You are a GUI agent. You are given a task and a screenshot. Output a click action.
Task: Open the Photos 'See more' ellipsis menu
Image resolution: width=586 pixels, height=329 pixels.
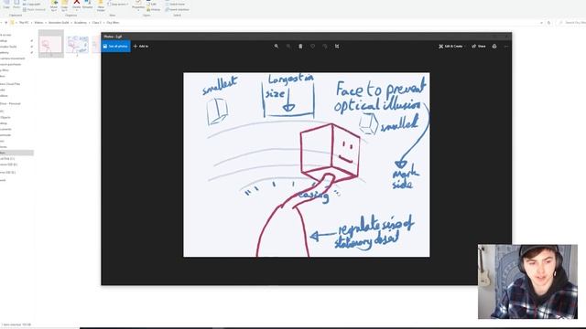tap(506, 47)
